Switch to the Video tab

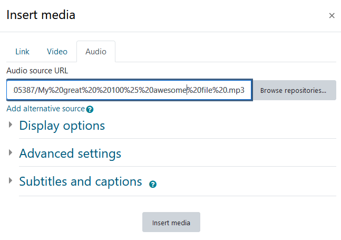pyautogui.click(x=57, y=52)
